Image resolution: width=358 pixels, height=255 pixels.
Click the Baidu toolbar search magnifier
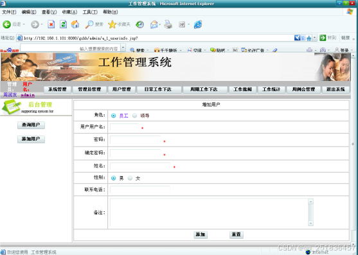tap(132, 50)
